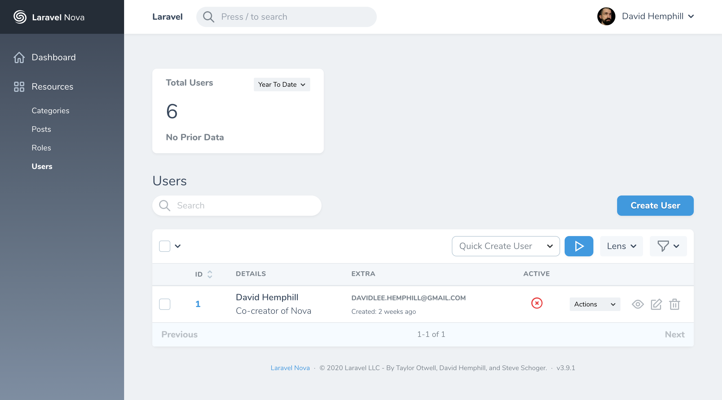This screenshot has height=400, width=722.
Task: Open user ID 1 link
Action: pos(198,304)
